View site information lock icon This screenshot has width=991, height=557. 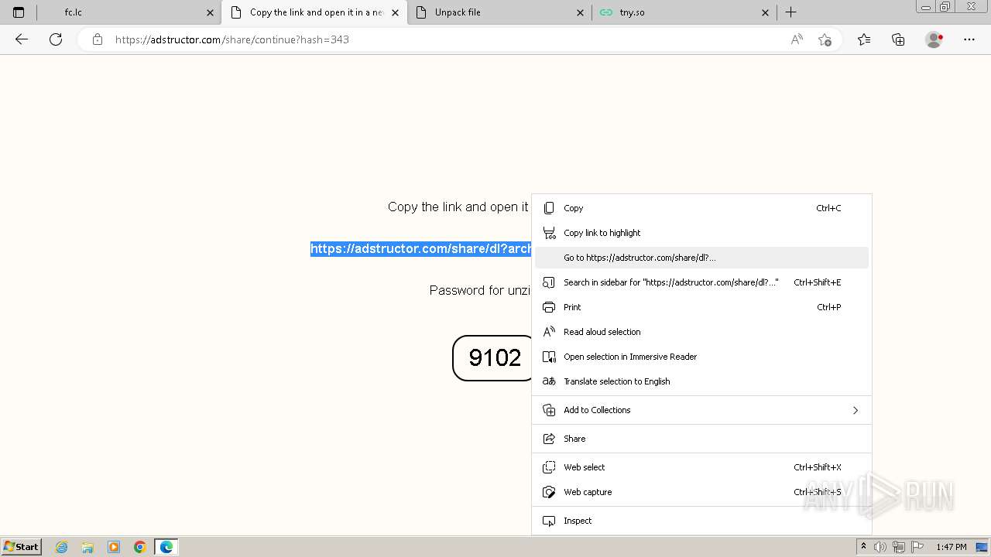point(98,39)
